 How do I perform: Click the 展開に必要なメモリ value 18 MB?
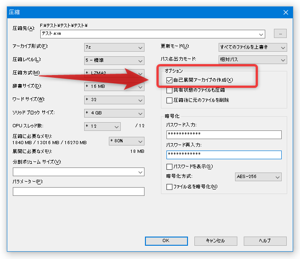tap(137, 151)
